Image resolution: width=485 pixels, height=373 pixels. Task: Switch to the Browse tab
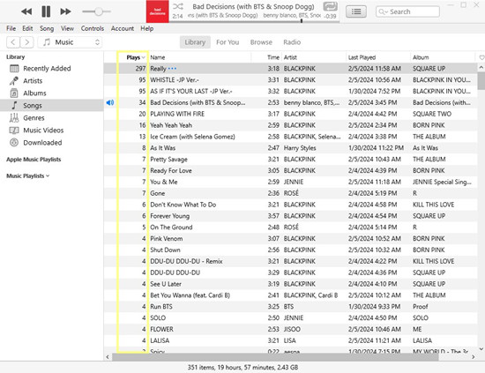tap(261, 42)
